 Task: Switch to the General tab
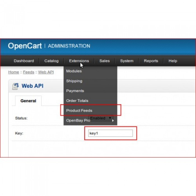(28, 101)
